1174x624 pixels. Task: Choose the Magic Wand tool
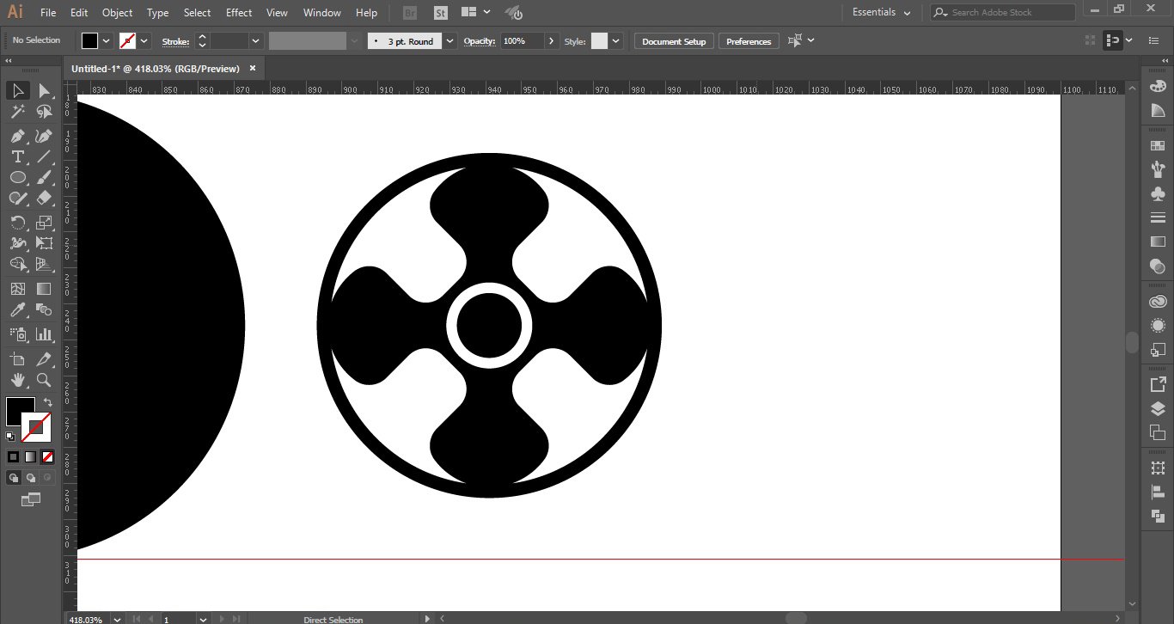(x=17, y=112)
